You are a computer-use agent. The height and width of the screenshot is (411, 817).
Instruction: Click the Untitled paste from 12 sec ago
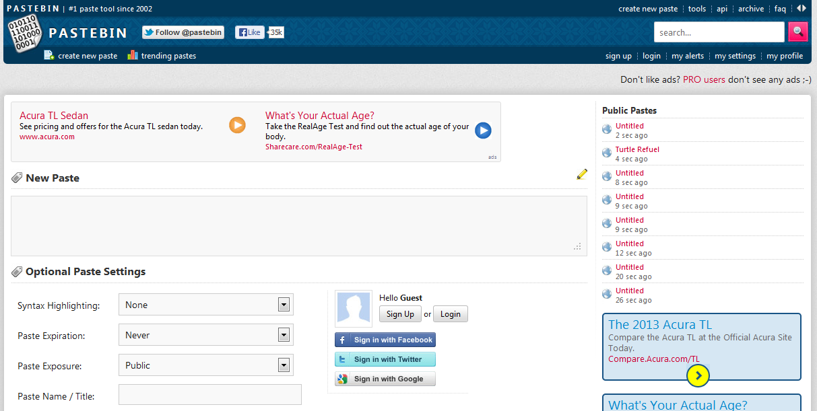630,244
